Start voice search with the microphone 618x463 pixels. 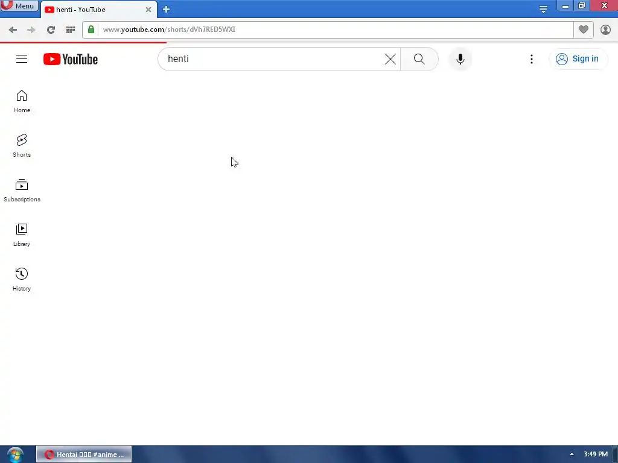click(460, 59)
